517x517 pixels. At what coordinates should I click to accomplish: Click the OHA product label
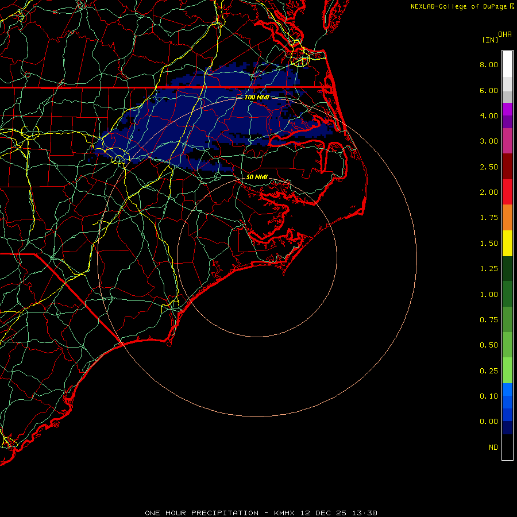tap(505, 34)
